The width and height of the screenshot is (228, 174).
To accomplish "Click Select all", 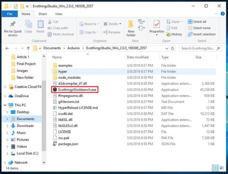I will [x=197, y=22].
